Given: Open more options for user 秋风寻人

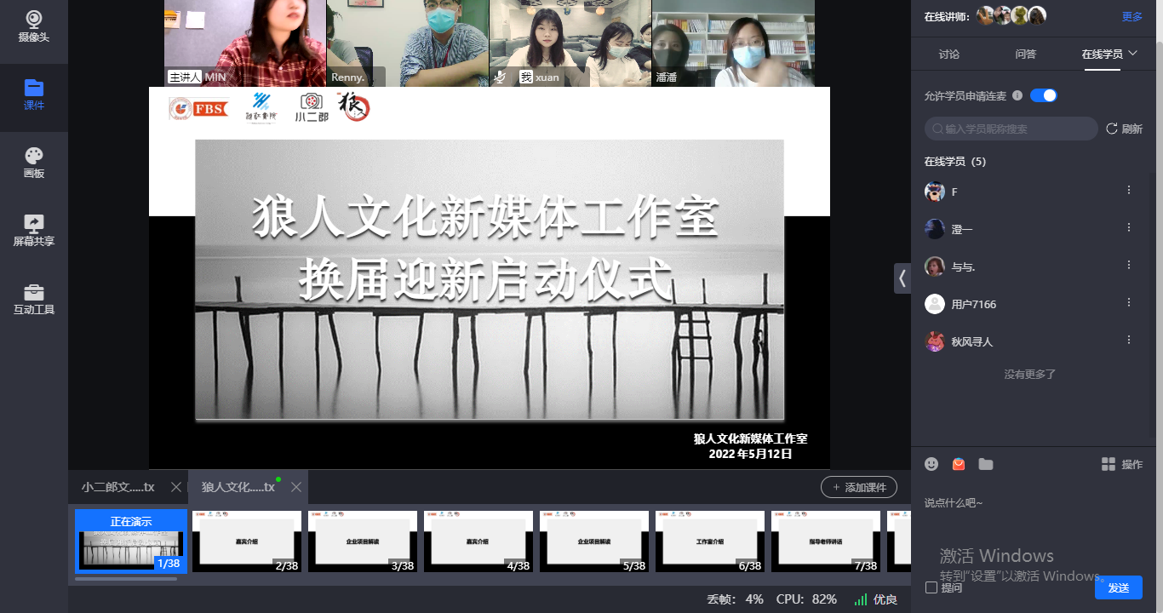Looking at the screenshot, I should 1129,341.
